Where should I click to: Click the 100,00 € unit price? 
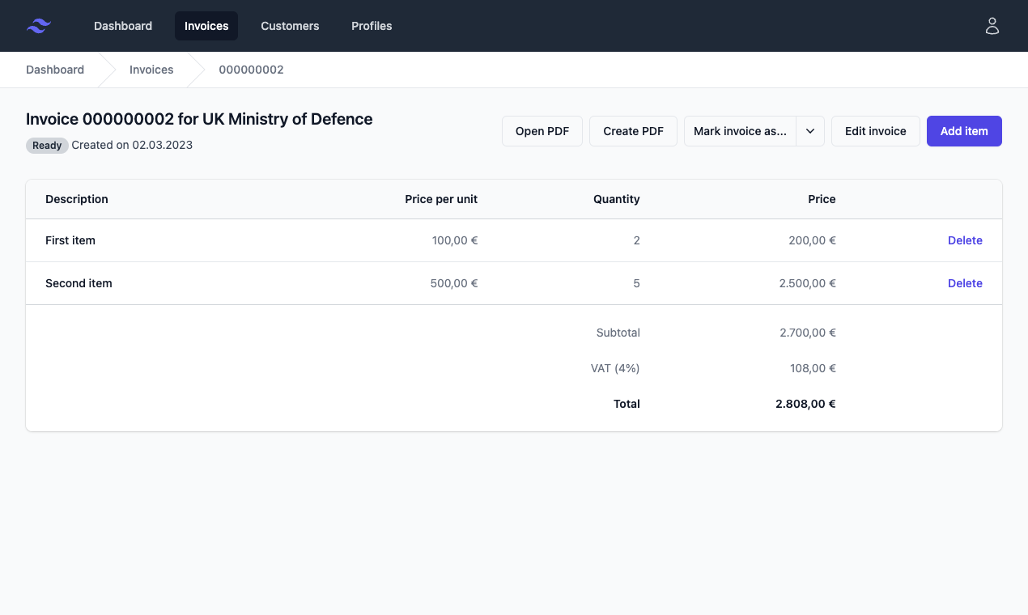coord(455,240)
